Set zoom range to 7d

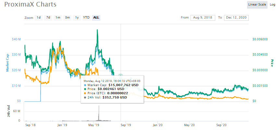48,18
